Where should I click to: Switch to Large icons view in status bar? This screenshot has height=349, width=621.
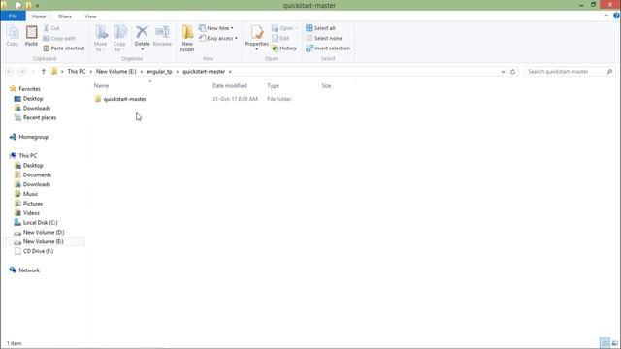(614, 343)
